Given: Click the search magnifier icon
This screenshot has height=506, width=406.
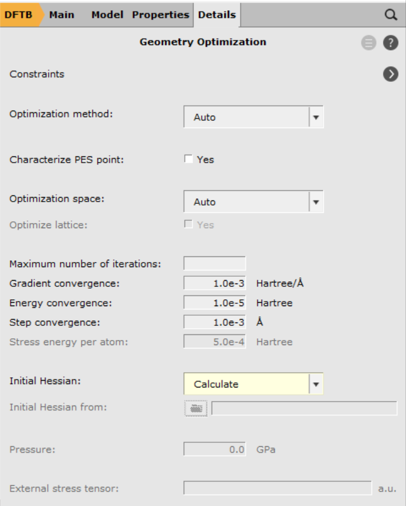Looking at the screenshot, I should click(391, 15).
